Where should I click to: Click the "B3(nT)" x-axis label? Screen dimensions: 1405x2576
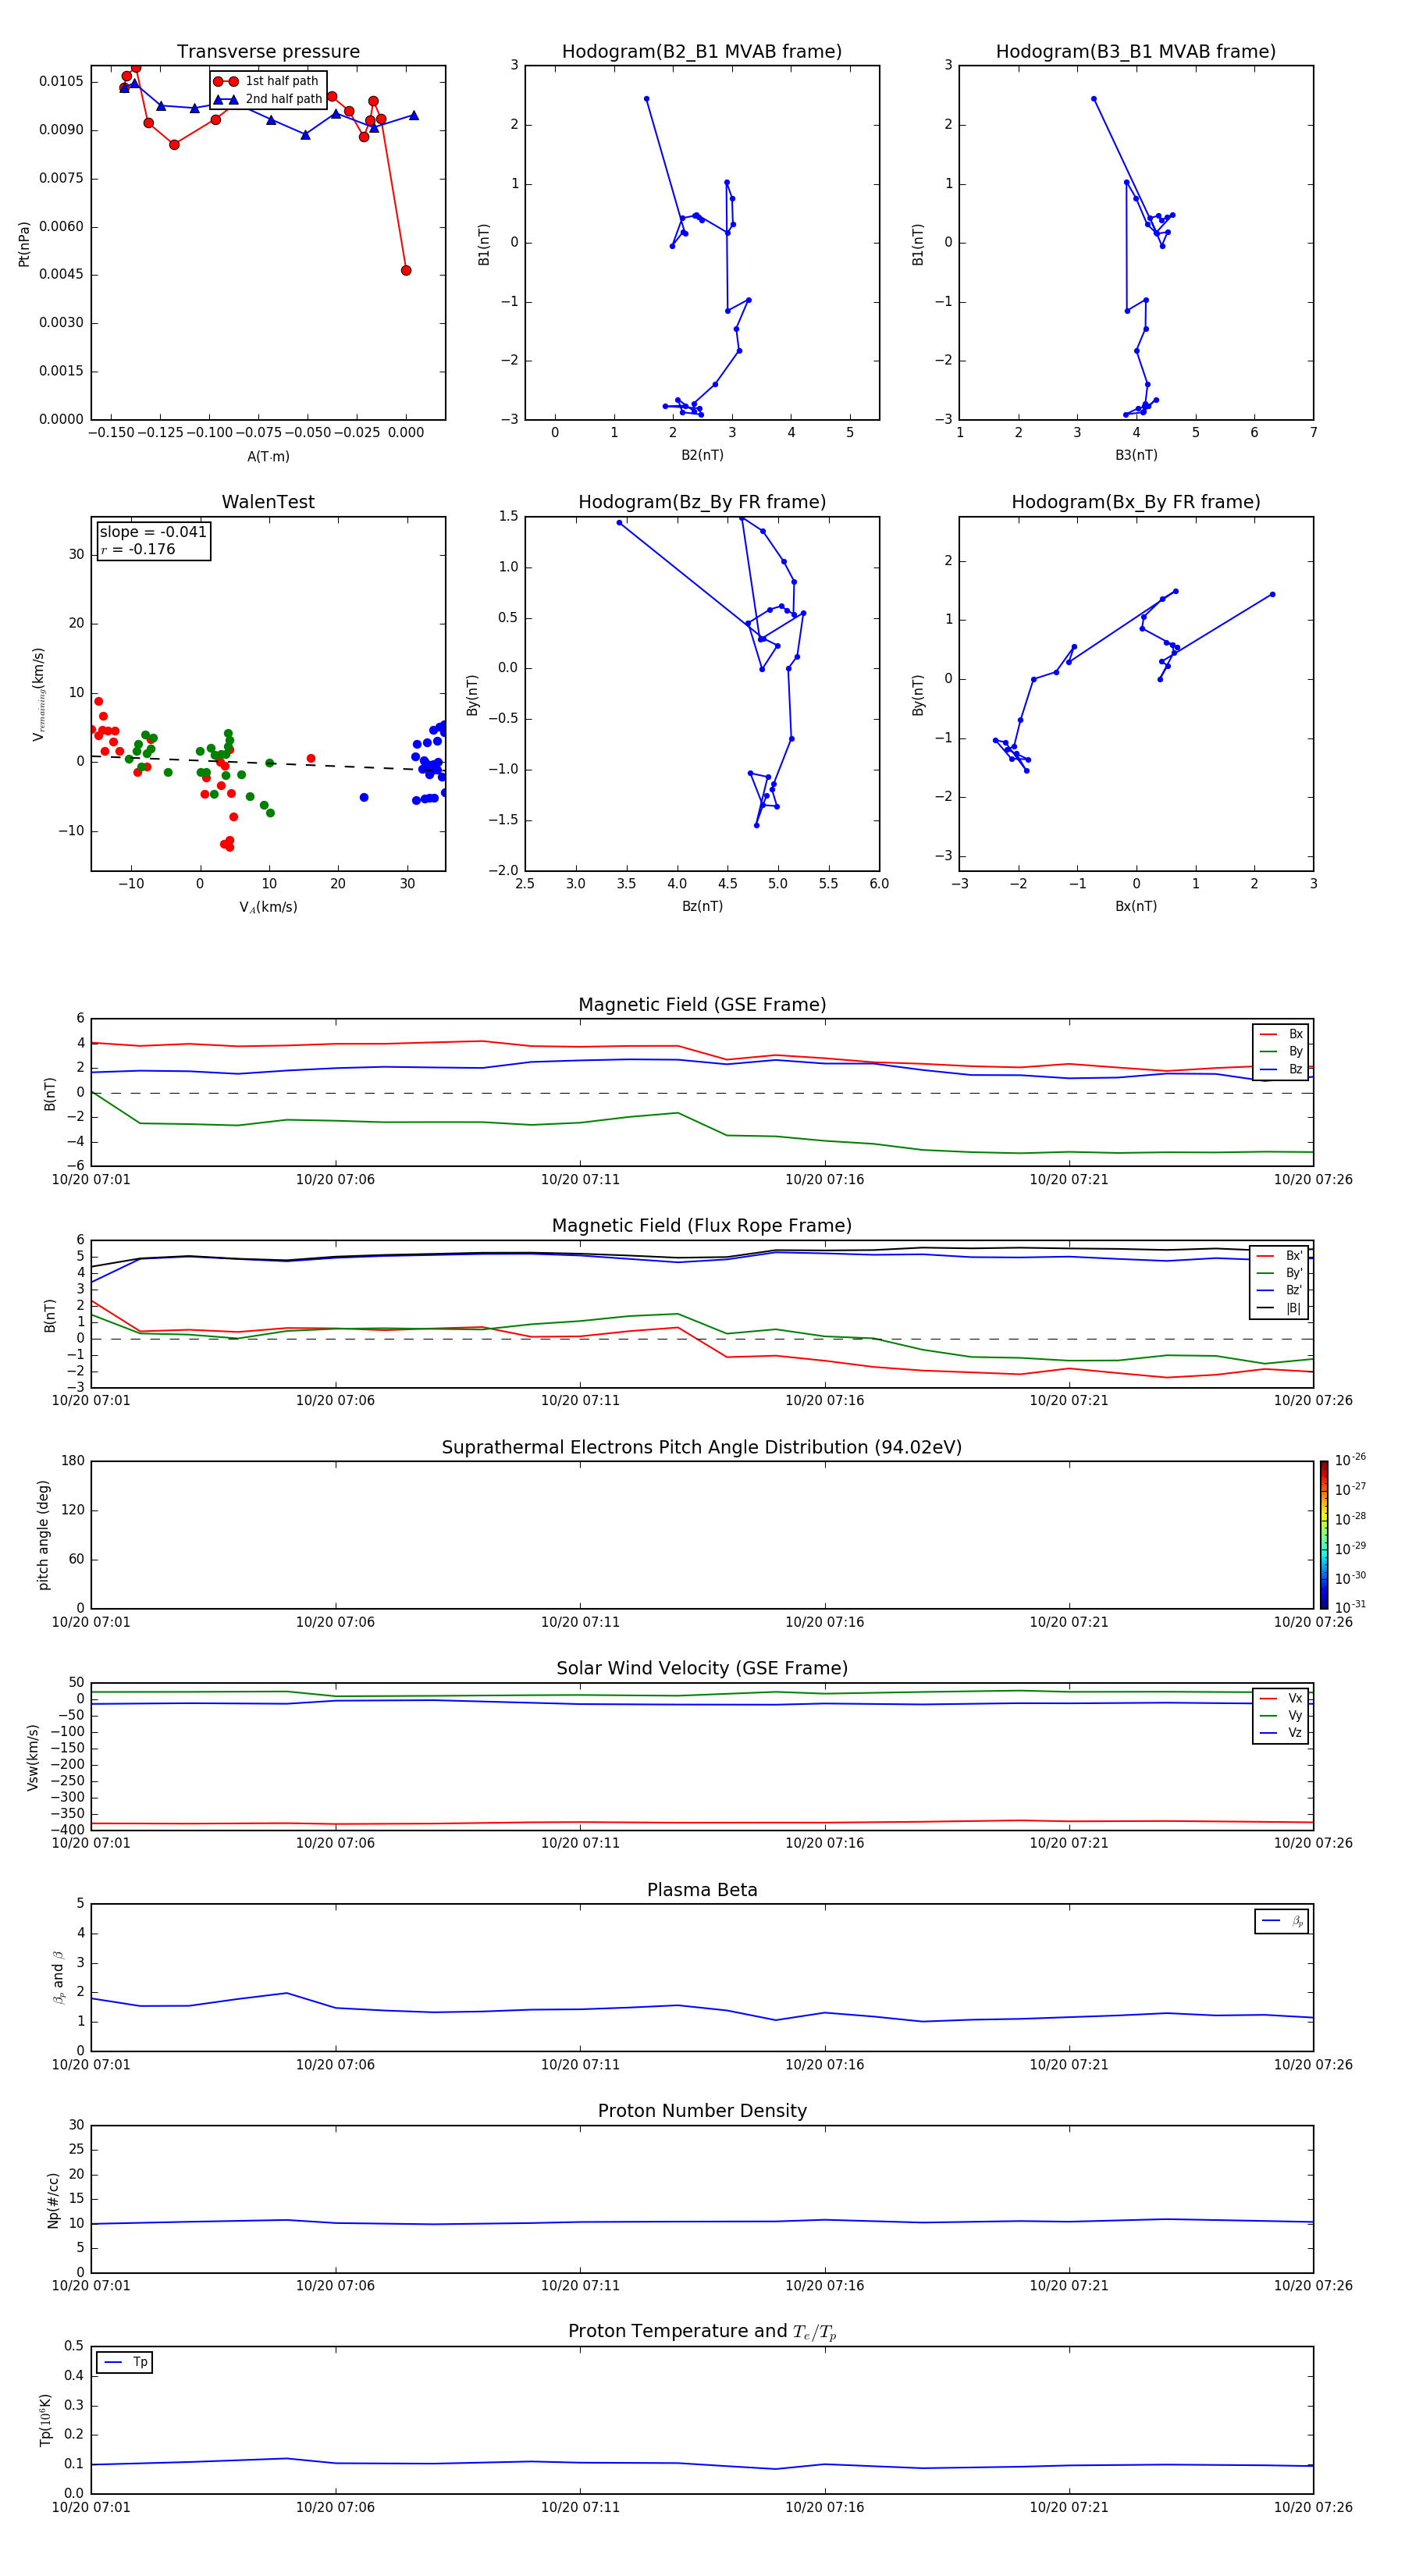coord(1136,455)
